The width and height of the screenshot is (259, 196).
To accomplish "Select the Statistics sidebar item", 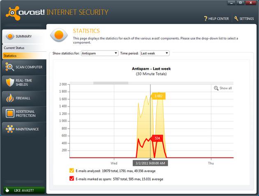I will 24,55.
